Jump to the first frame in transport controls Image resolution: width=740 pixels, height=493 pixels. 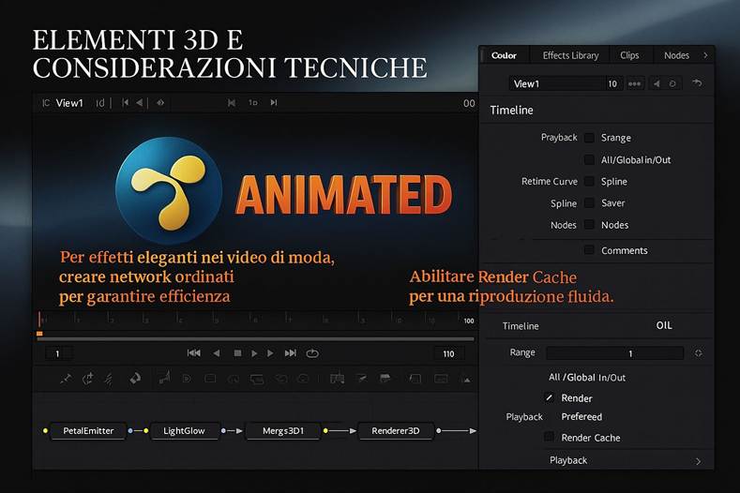194,353
